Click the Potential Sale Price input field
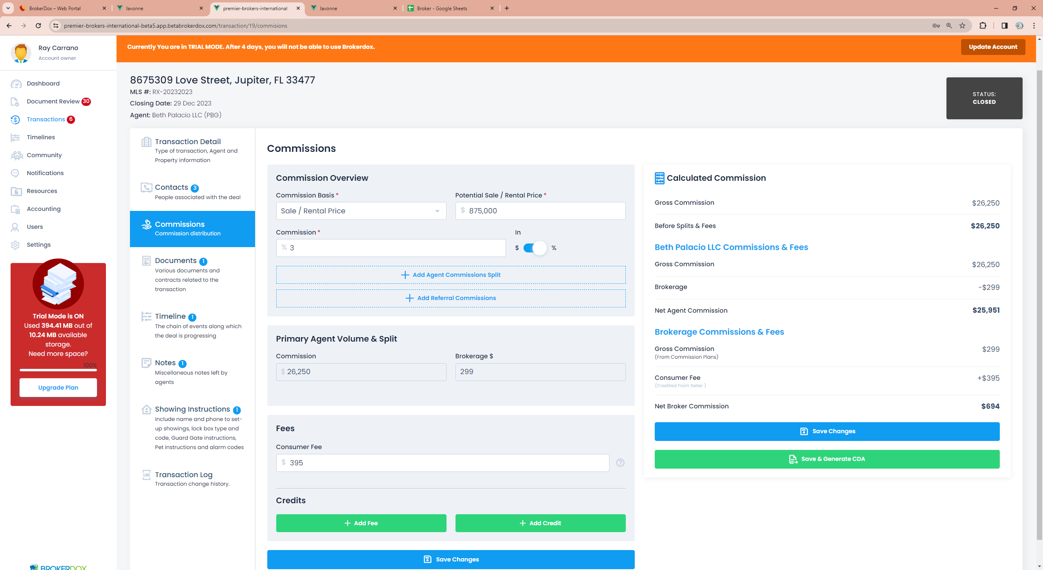The width and height of the screenshot is (1043, 570). coord(540,211)
